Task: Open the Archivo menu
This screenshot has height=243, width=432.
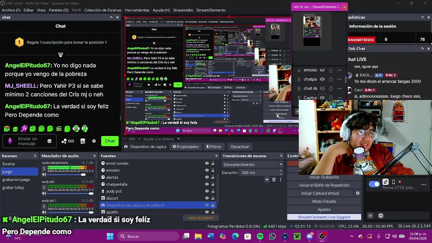Action: pos(11,10)
